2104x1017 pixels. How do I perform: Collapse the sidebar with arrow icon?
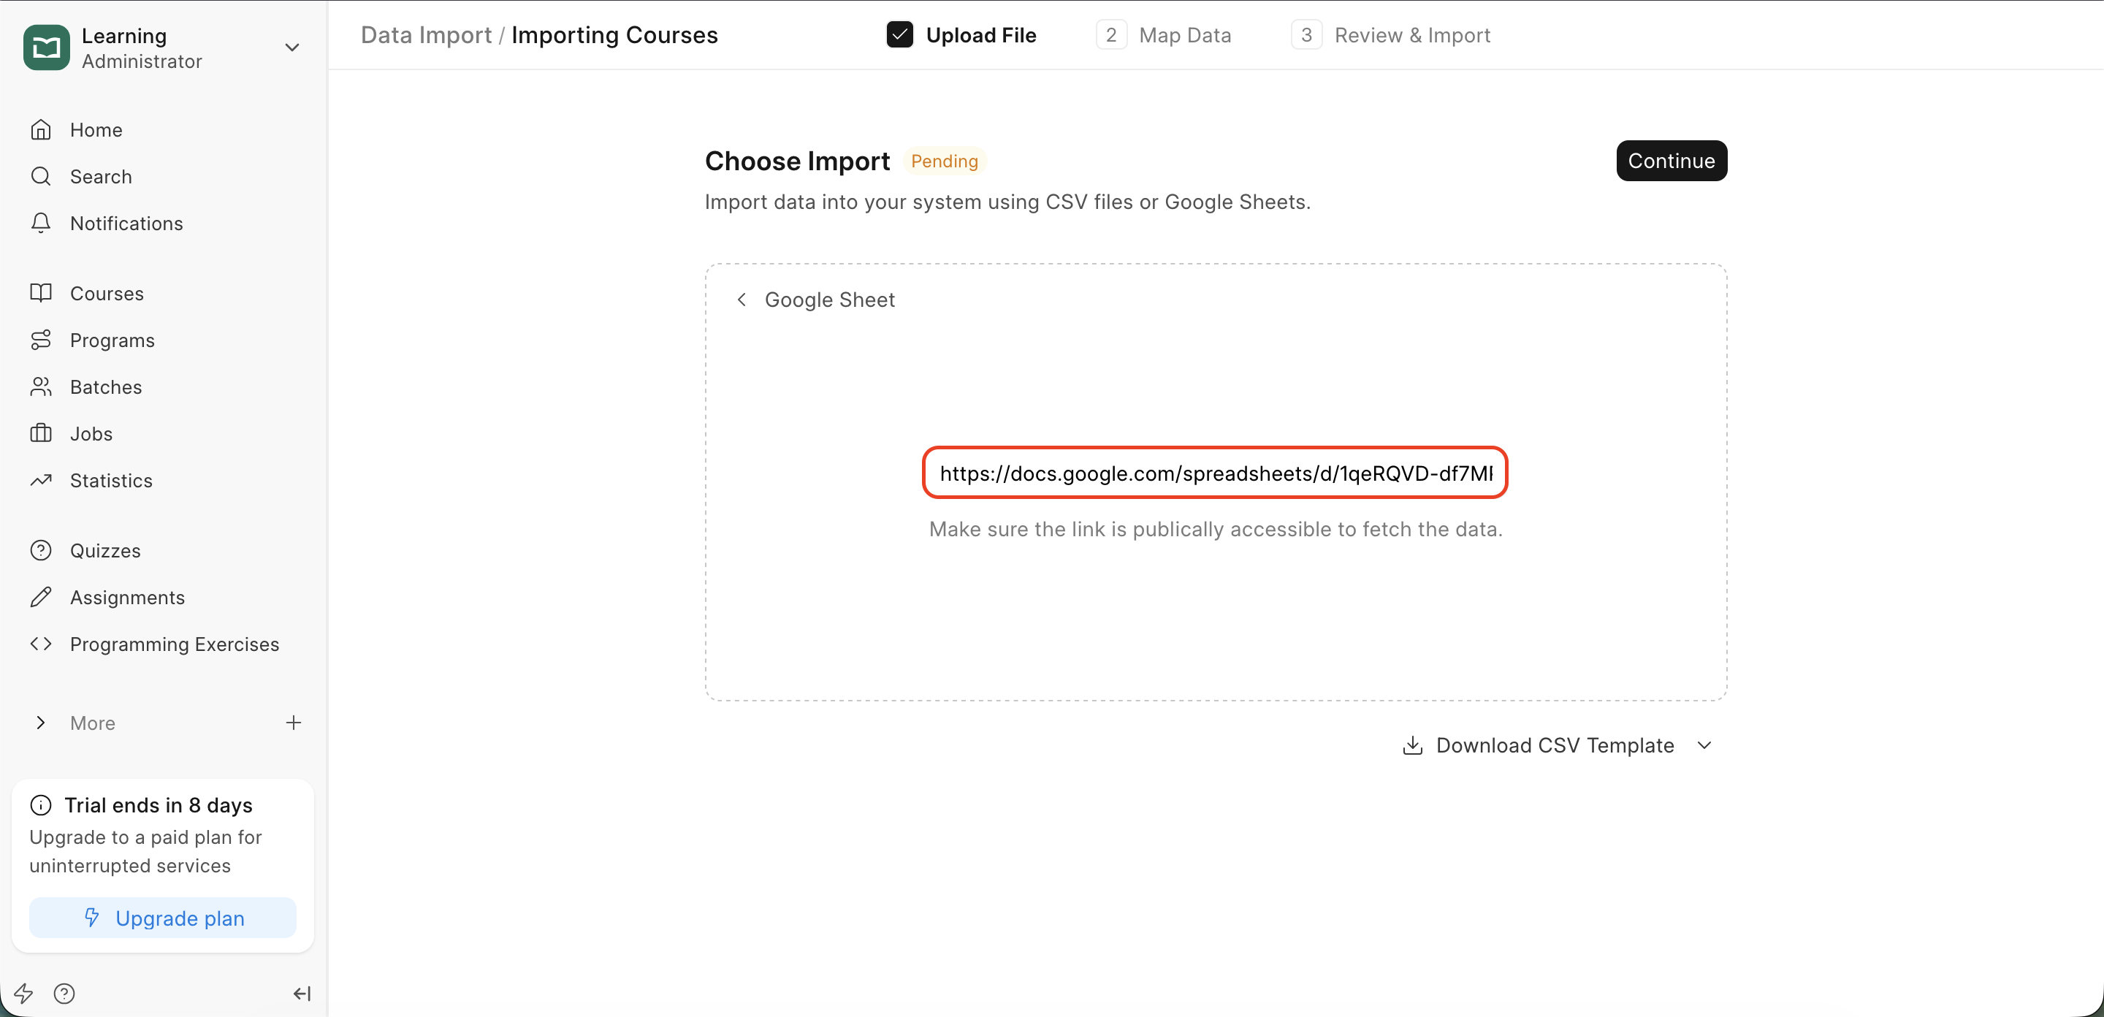coord(302,994)
